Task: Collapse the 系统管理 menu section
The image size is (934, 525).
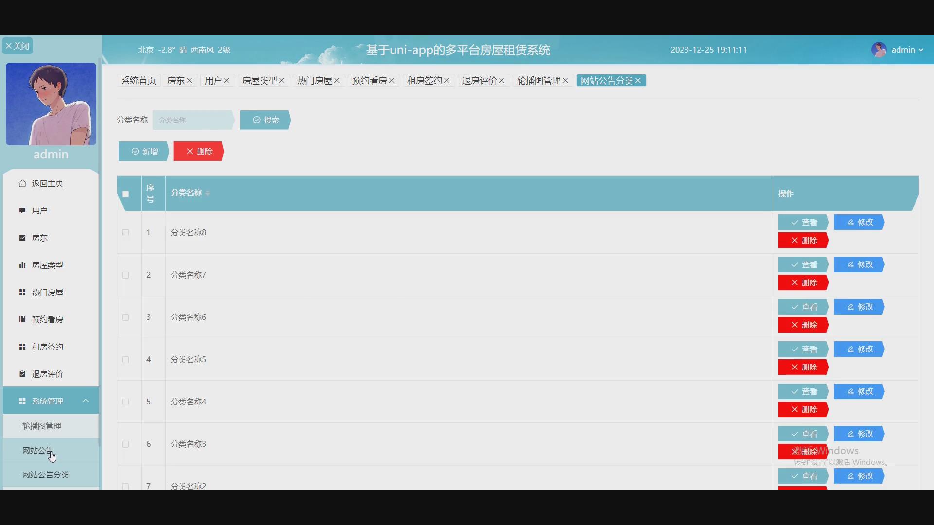Action: pos(86,401)
